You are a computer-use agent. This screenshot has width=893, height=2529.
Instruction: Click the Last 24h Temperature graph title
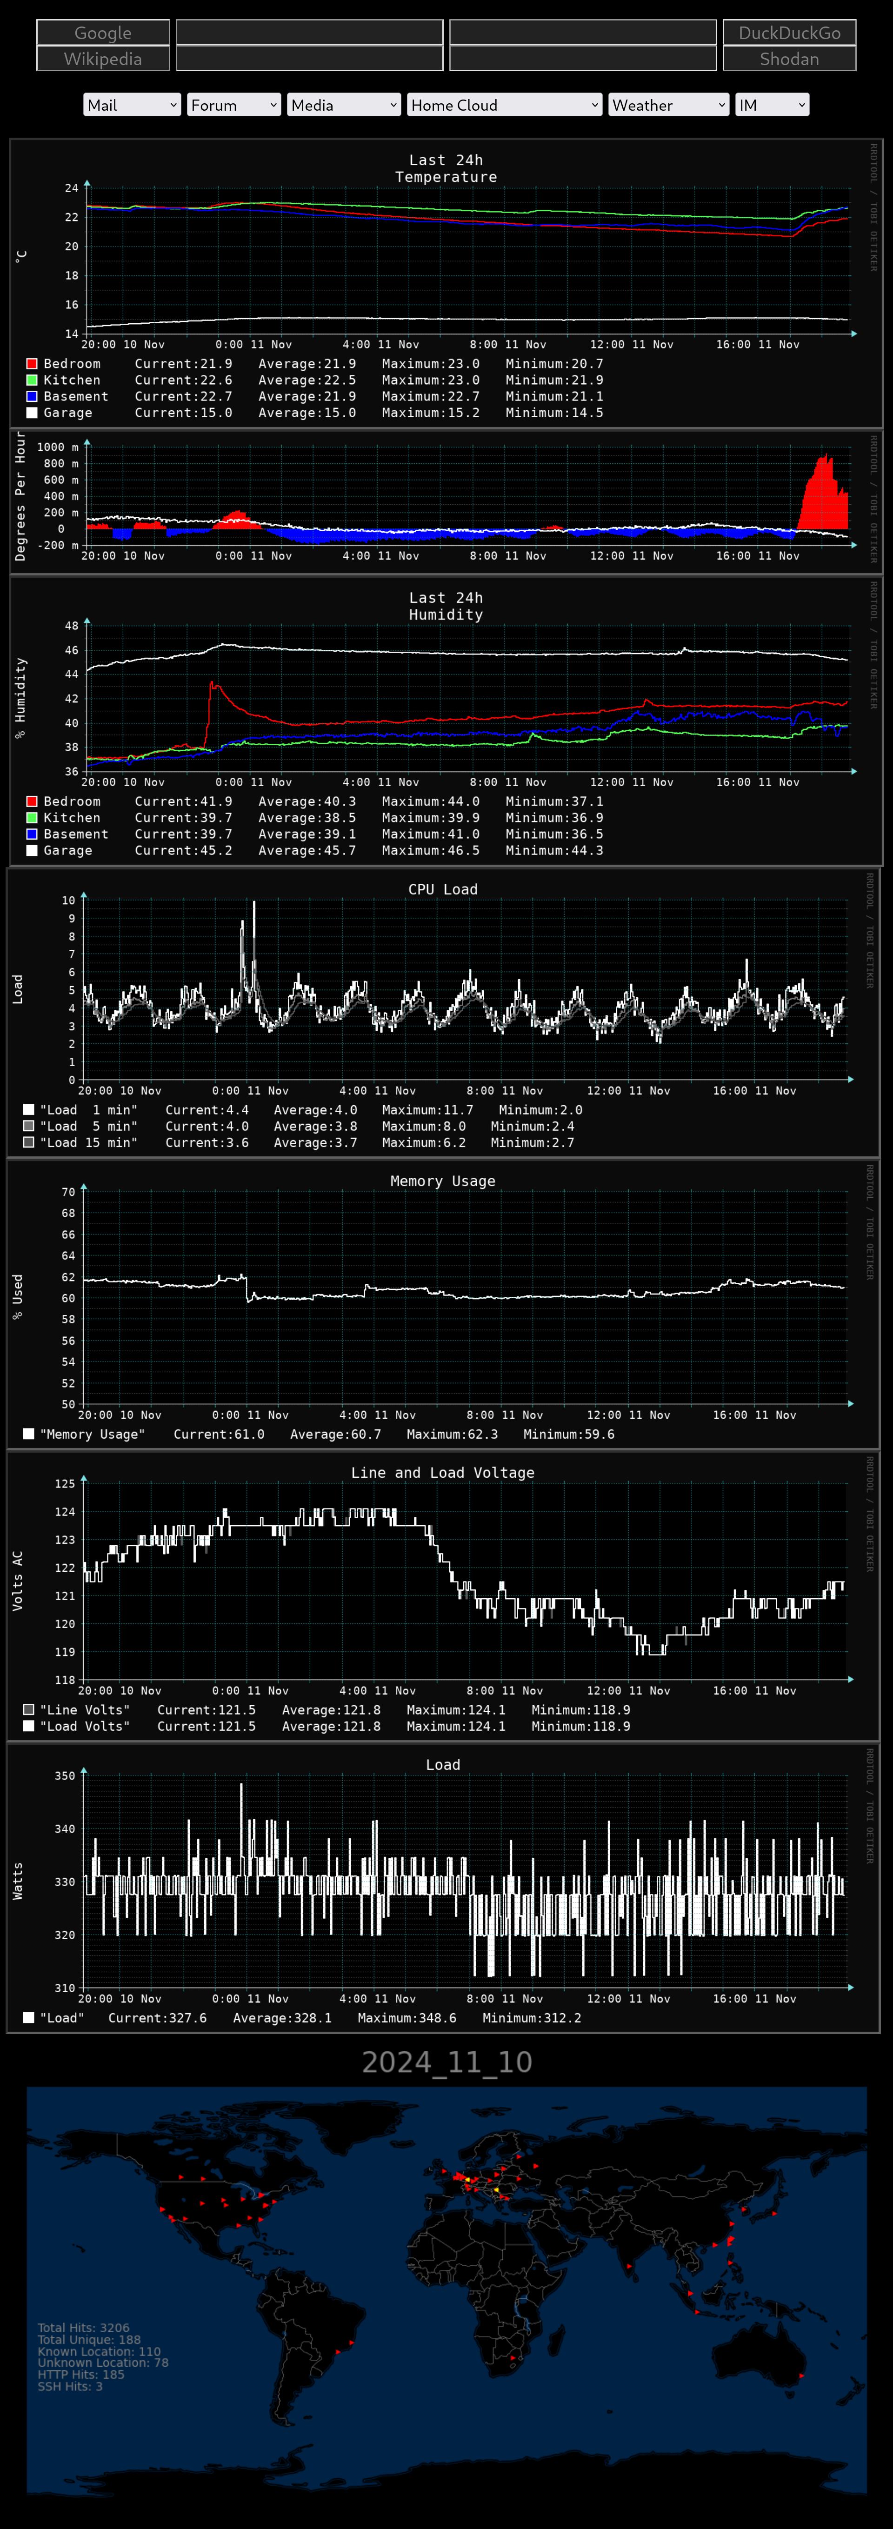(446, 169)
